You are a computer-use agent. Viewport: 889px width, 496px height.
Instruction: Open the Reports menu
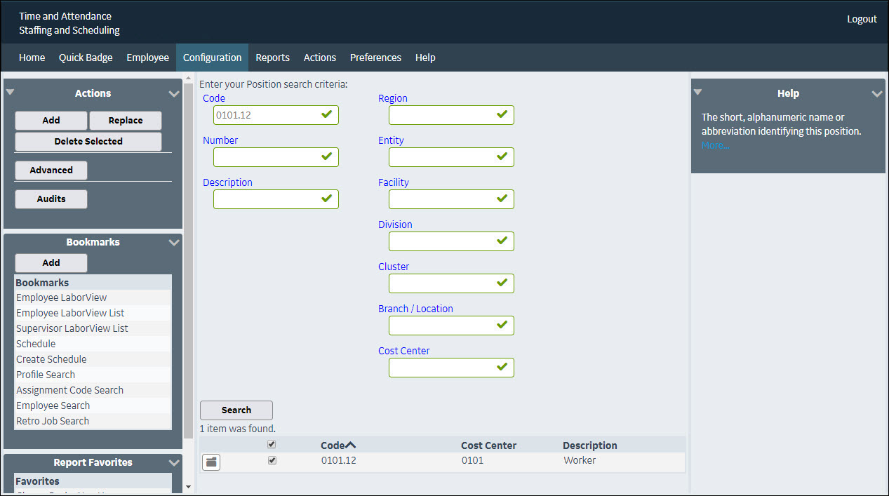[272, 58]
